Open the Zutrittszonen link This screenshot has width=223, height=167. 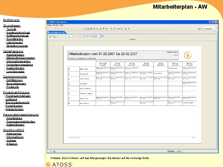pos(14,80)
